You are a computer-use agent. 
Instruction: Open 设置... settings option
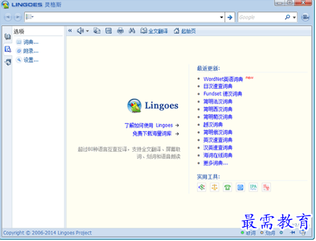coord(28,60)
